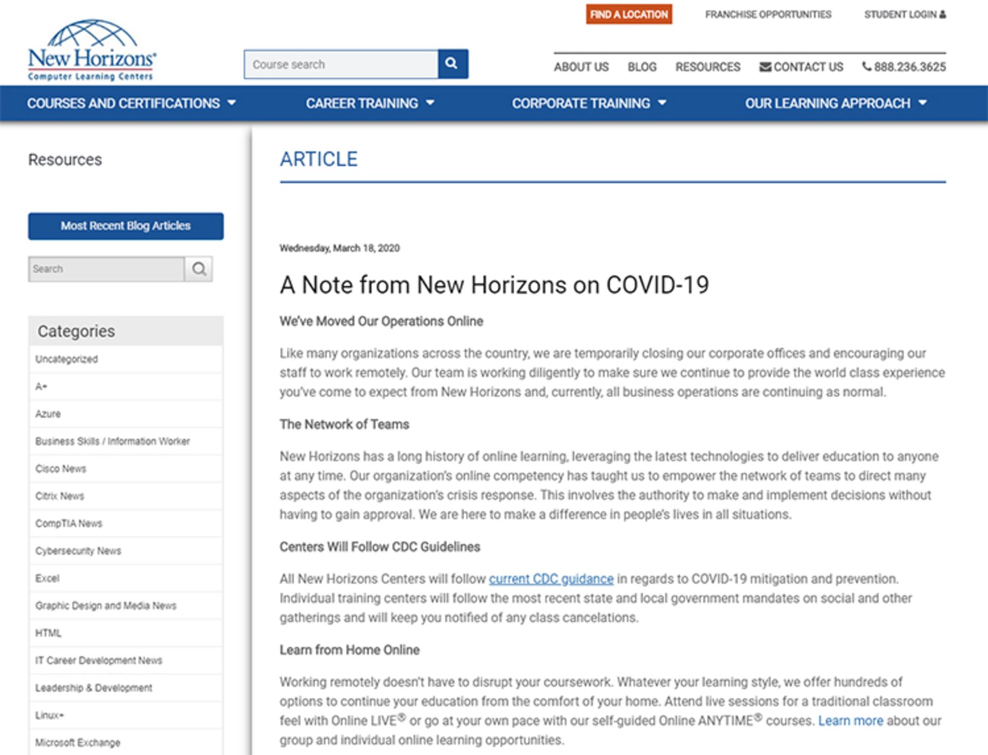Click the blue course search magnifier button

tap(452, 64)
